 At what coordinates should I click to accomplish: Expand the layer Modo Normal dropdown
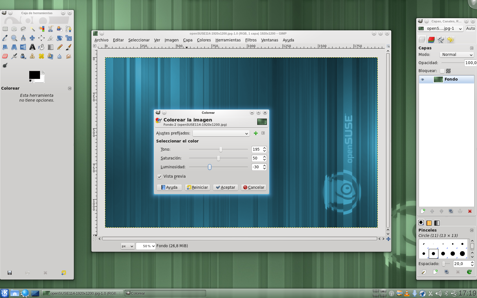[457, 55]
